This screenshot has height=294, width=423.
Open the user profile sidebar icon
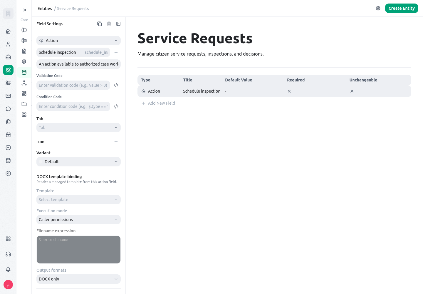click(8, 44)
